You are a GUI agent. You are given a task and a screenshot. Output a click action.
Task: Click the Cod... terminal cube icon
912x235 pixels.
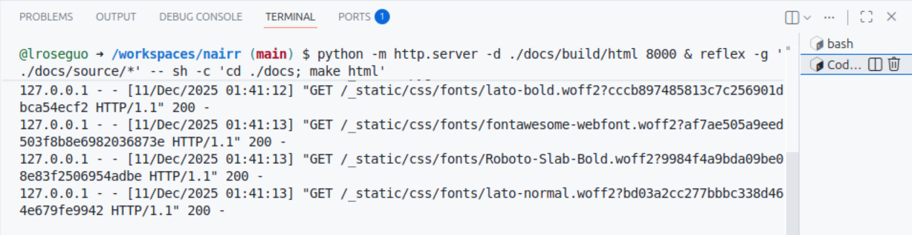817,64
